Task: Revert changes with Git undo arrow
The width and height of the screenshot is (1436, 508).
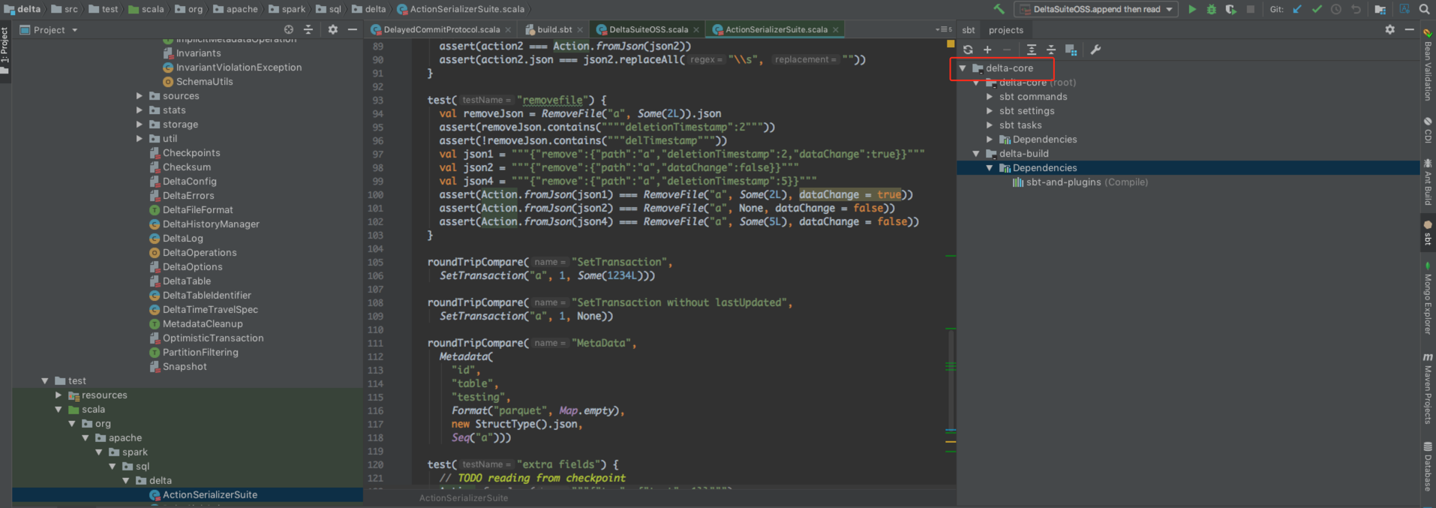Action: [x=1356, y=9]
